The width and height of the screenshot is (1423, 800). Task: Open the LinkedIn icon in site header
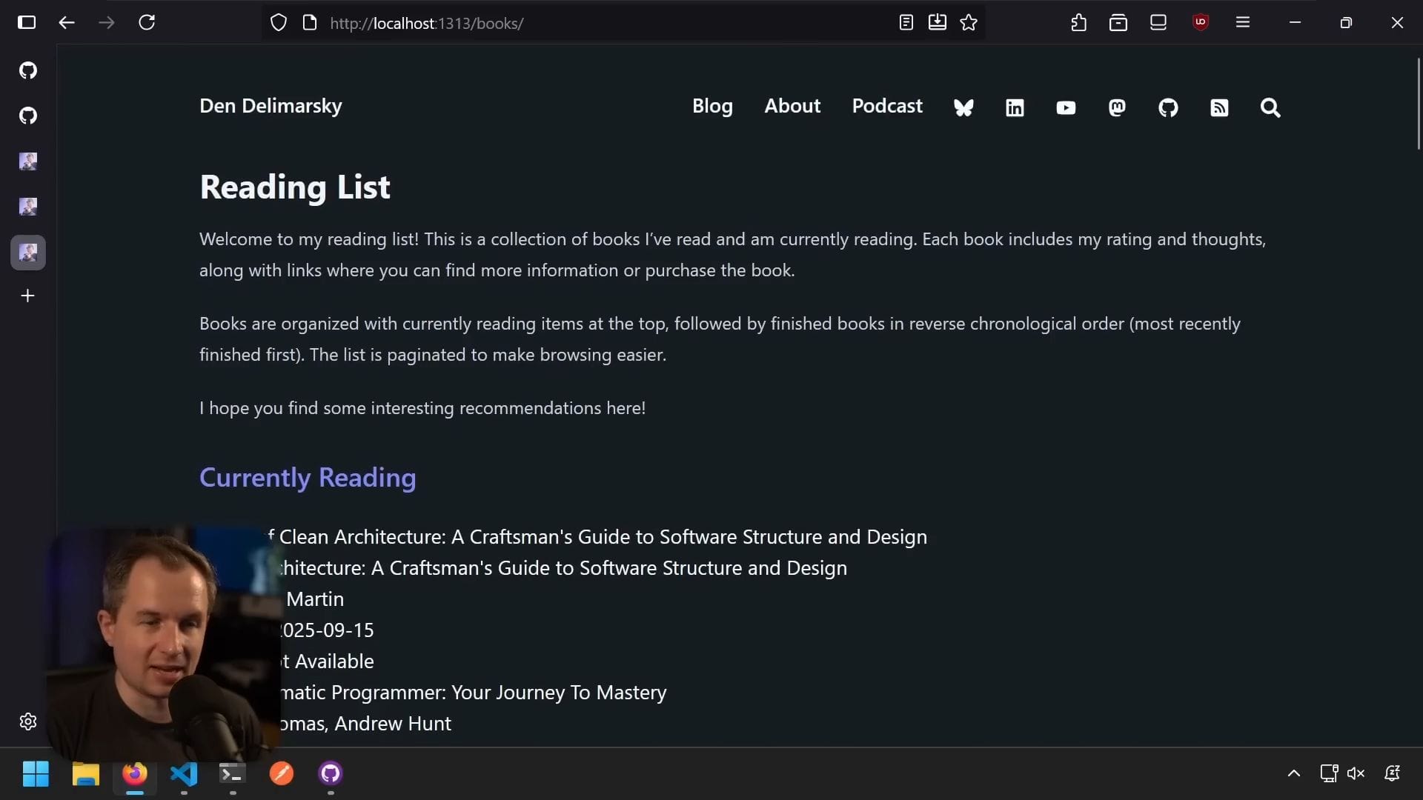click(x=1015, y=108)
